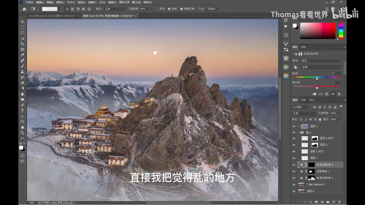Open the gradient preset picker arrow
Screen dimensions: 365x205
click(x=59, y=9)
